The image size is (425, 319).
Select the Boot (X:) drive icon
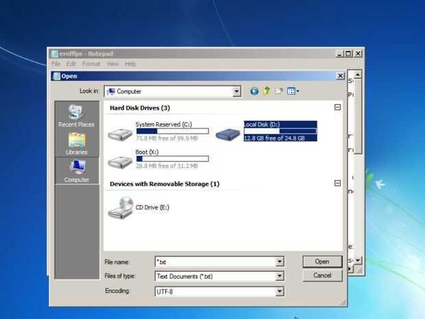click(120, 162)
